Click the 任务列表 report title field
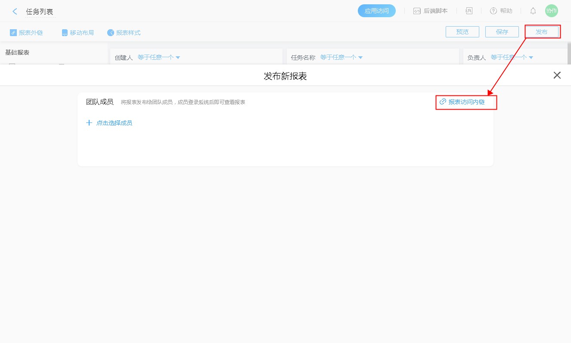The width and height of the screenshot is (571, 343). coord(40,12)
